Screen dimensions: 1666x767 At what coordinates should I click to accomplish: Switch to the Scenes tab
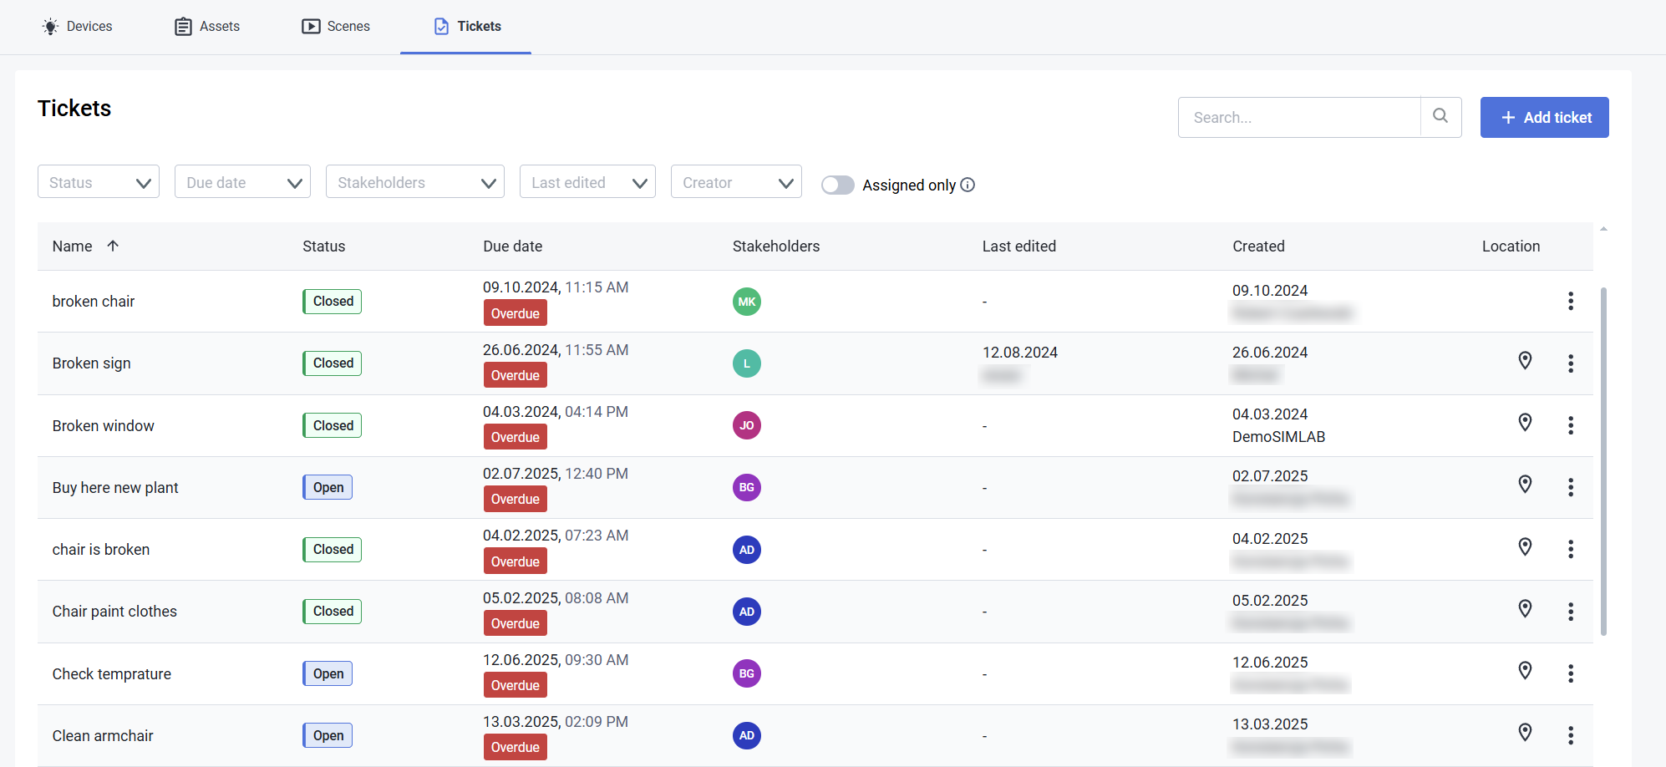coord(336,27)
